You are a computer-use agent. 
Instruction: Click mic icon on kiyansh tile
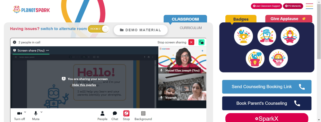pyautogui.click(x=161, y=97)
